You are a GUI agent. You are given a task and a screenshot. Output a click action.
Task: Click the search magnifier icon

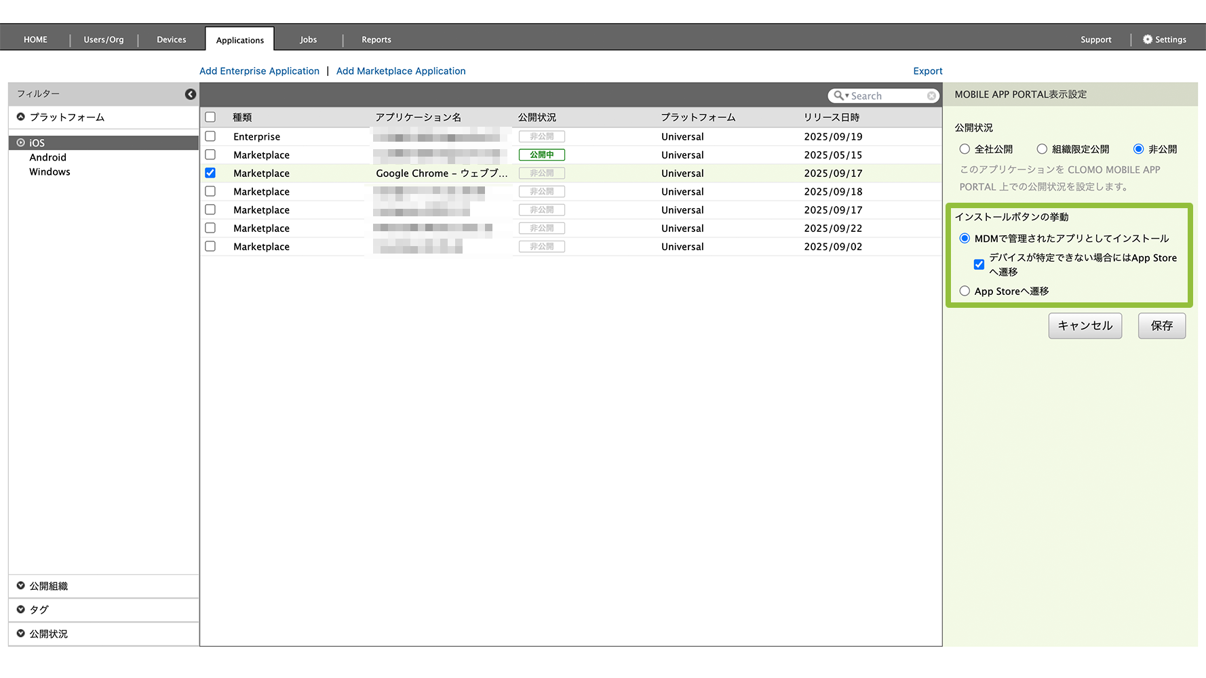[x=839, y=96]
